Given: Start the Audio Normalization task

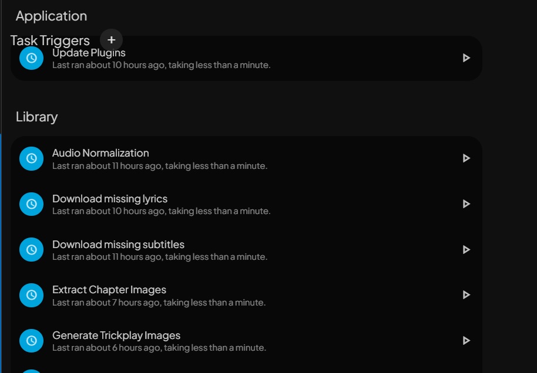Looking at the screenshot, I should (466, 158).
